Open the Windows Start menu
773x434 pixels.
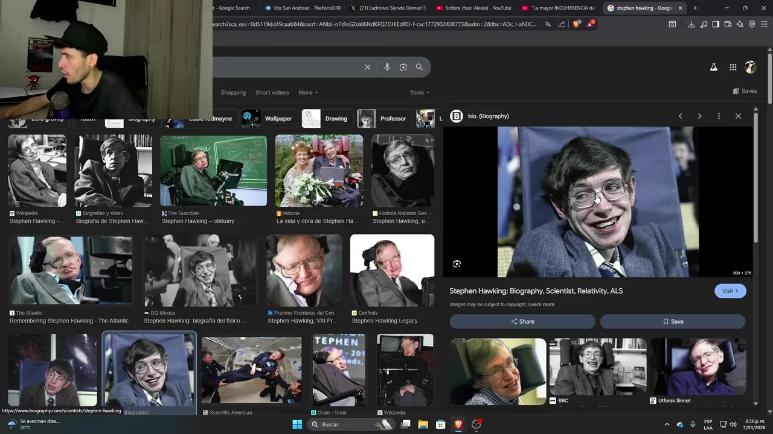point(297,424)
